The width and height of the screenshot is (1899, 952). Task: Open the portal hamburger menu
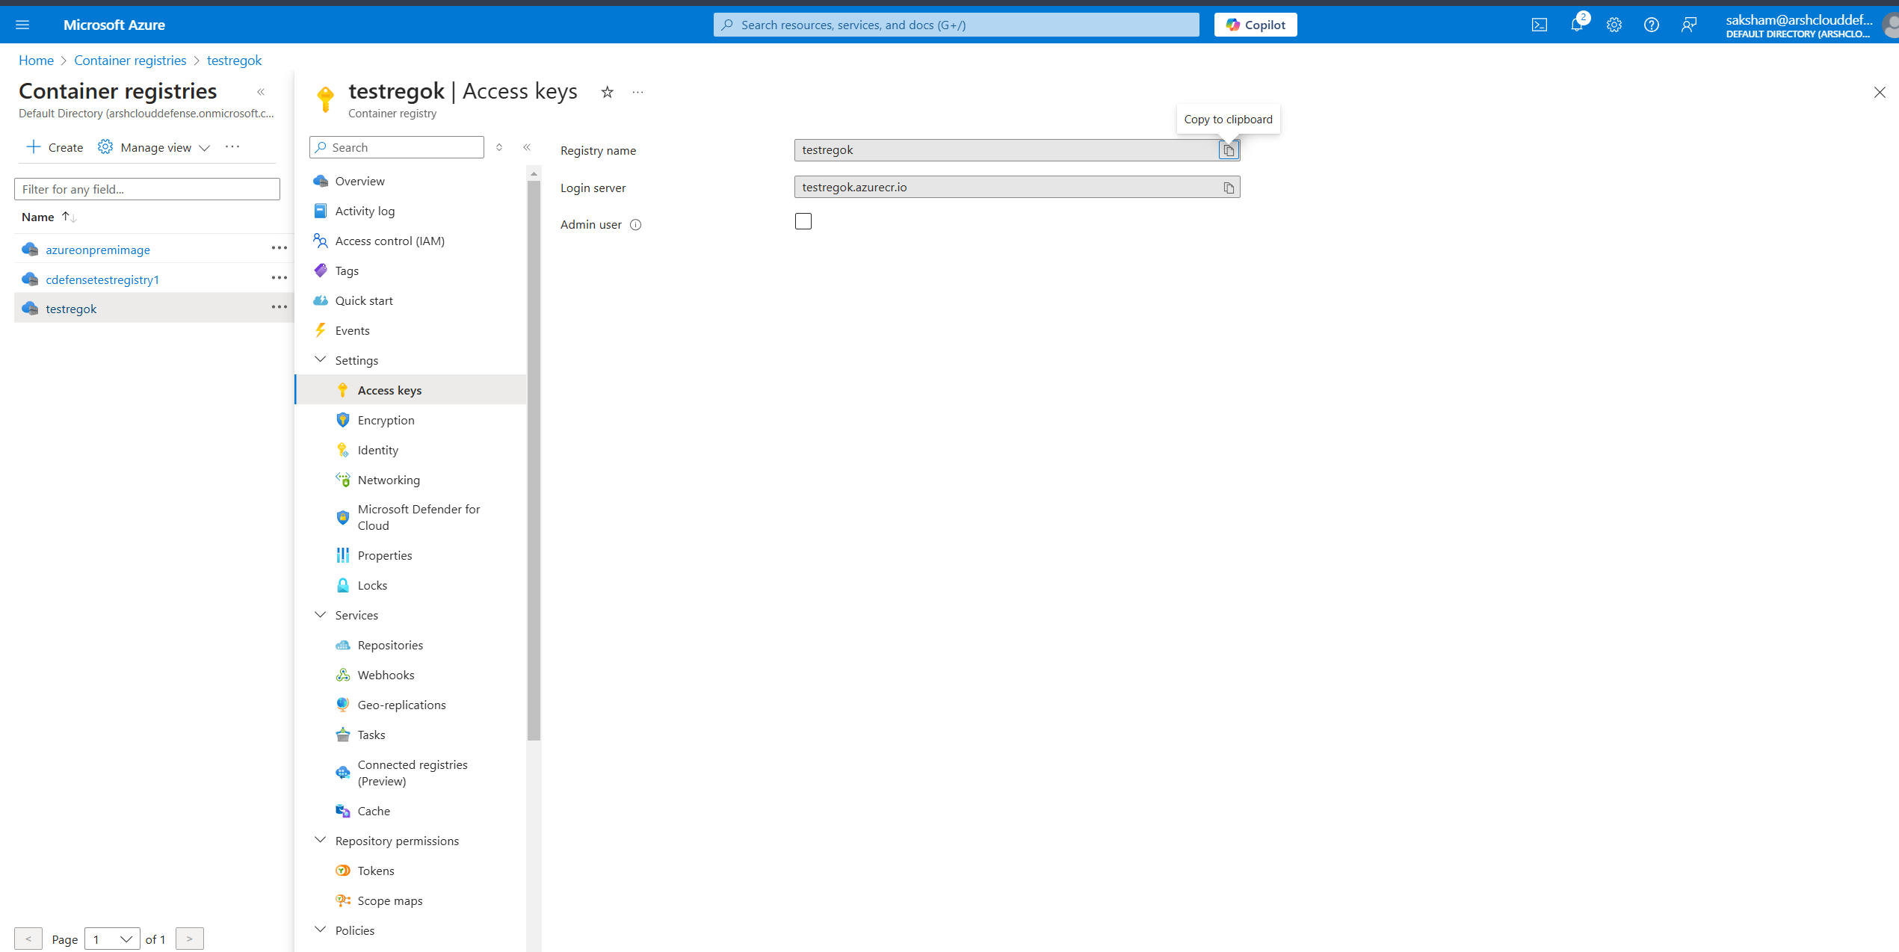point(22,25)
